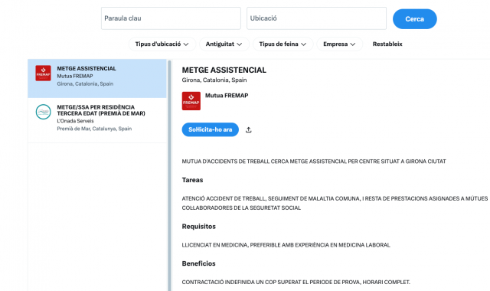This screenshot has width=490, height=291.
Task: Click job list vertical scrollbar
Action: pos(169,175)
